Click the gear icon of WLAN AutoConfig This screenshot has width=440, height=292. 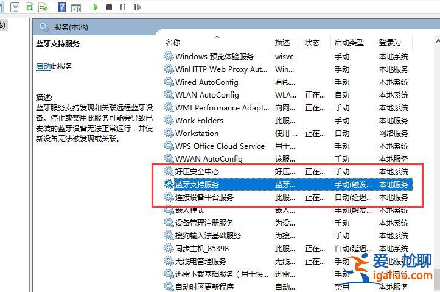(x=169, y=94)
